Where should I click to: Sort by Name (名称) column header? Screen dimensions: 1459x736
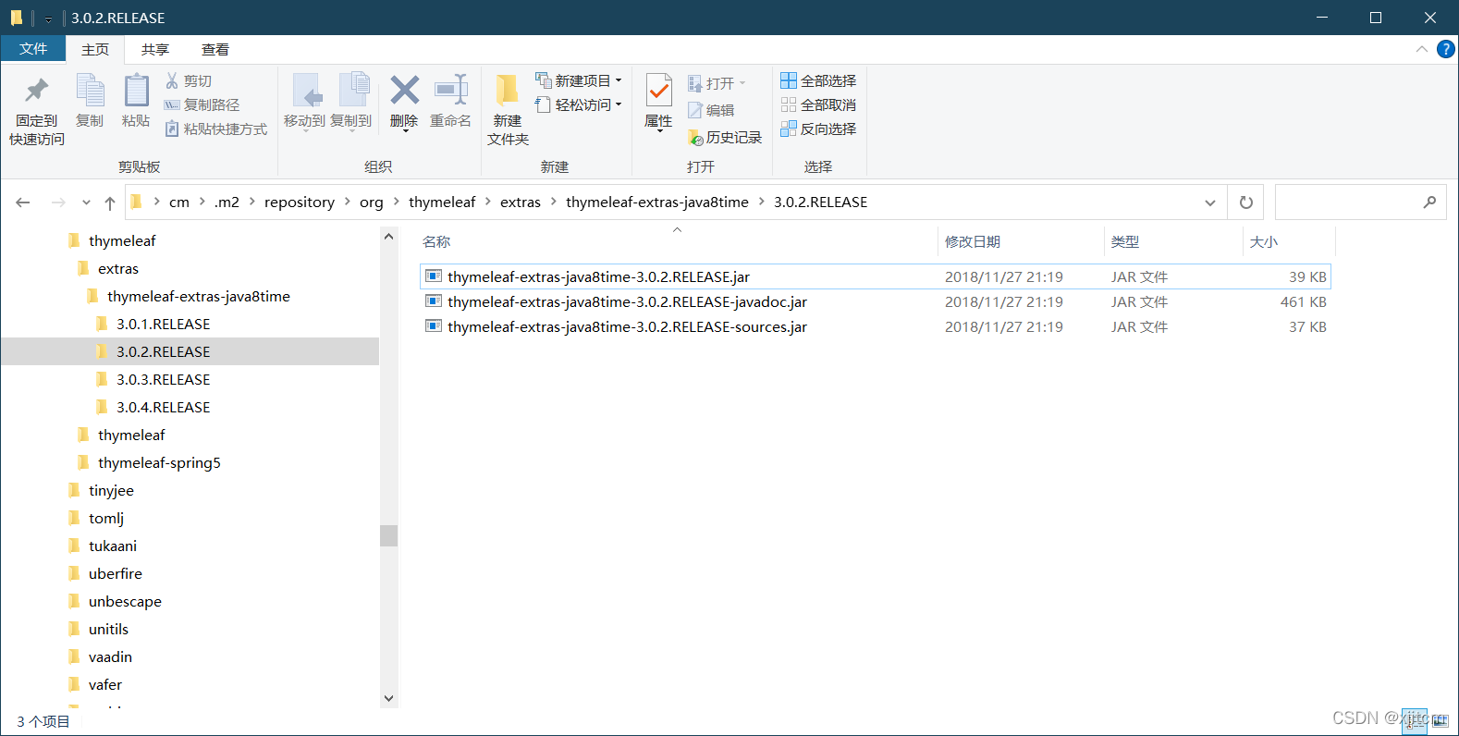436,241
